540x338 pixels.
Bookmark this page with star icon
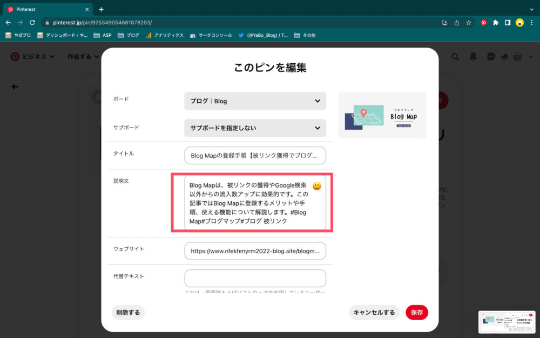click(469, 23)
